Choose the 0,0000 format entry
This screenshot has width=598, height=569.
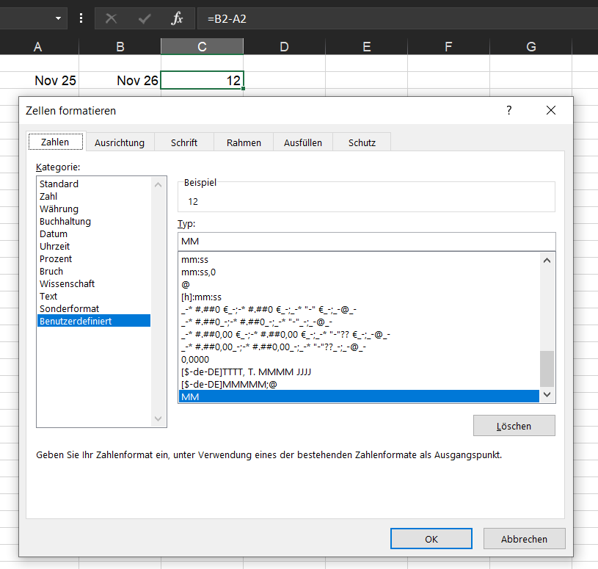click(359, 360)
